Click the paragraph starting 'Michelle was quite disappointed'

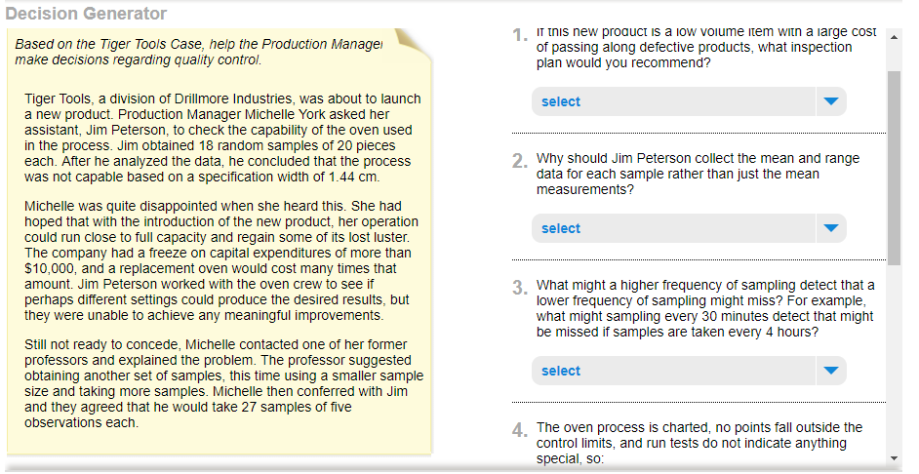click(x=220, y=260)
